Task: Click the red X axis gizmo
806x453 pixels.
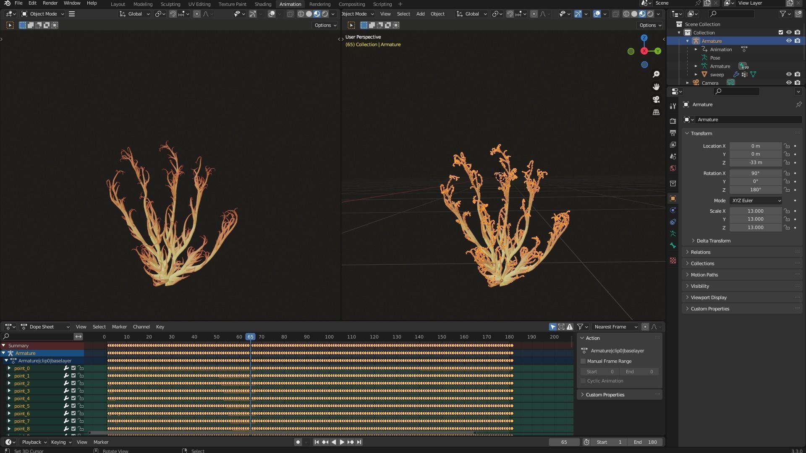Action: [644, 51]
